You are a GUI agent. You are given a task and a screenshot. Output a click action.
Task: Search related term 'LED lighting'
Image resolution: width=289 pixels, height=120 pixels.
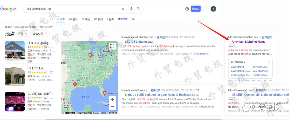click(238, 67)
